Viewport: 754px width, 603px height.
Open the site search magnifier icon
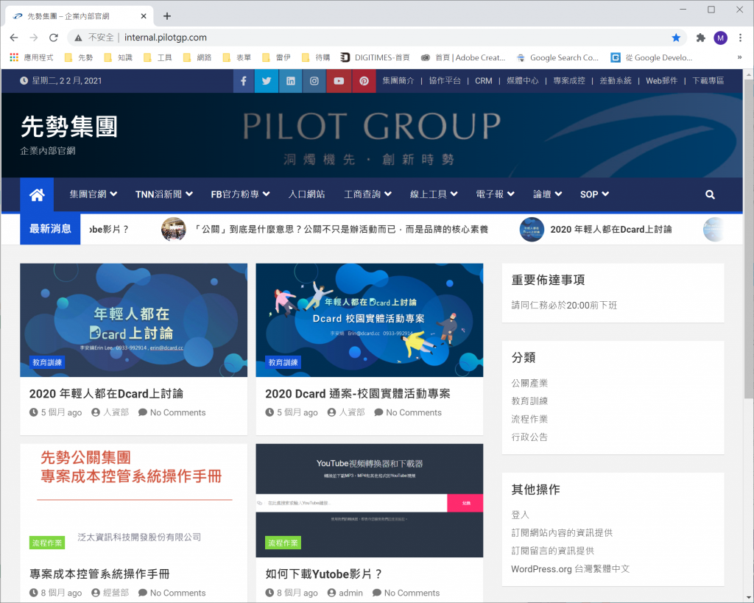710,195
